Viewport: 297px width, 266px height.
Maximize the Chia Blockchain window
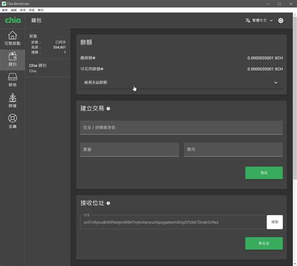[x=279, y=4]
